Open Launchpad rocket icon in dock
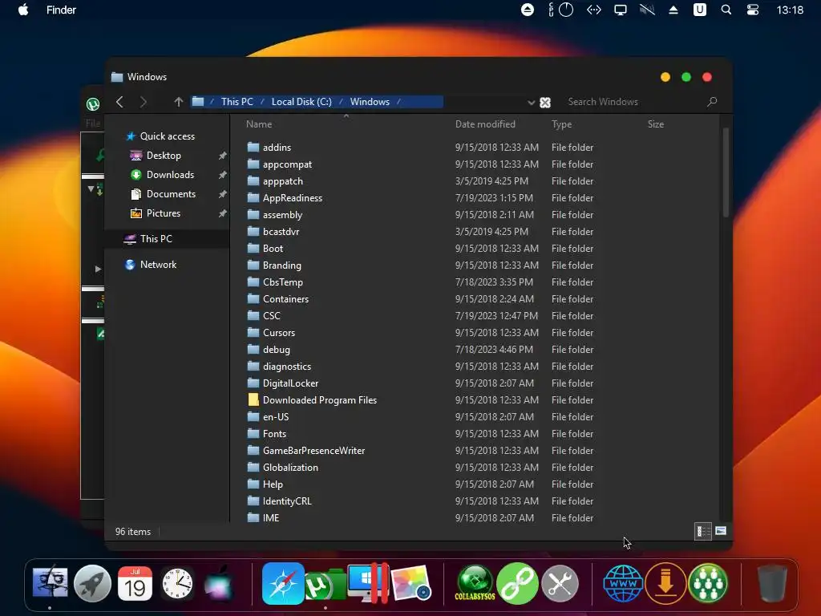Image resolution: width=821 pixels, height=616 pixels. click(93, 584)
